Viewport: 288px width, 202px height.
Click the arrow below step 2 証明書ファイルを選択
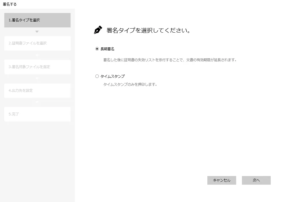click(37, 55)
